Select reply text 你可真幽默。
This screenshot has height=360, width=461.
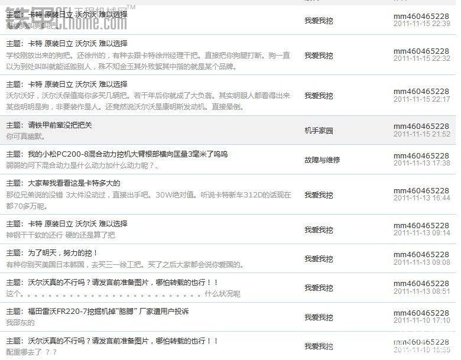click(x=26, y=137)
